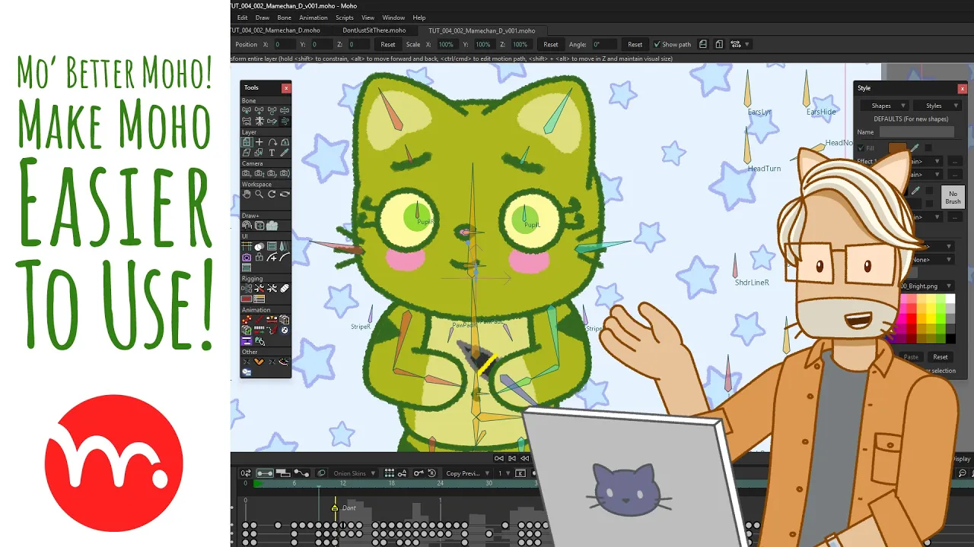974x547 pixels.
Task: Click Reset button next to Angle field
Action: point(635,44)
